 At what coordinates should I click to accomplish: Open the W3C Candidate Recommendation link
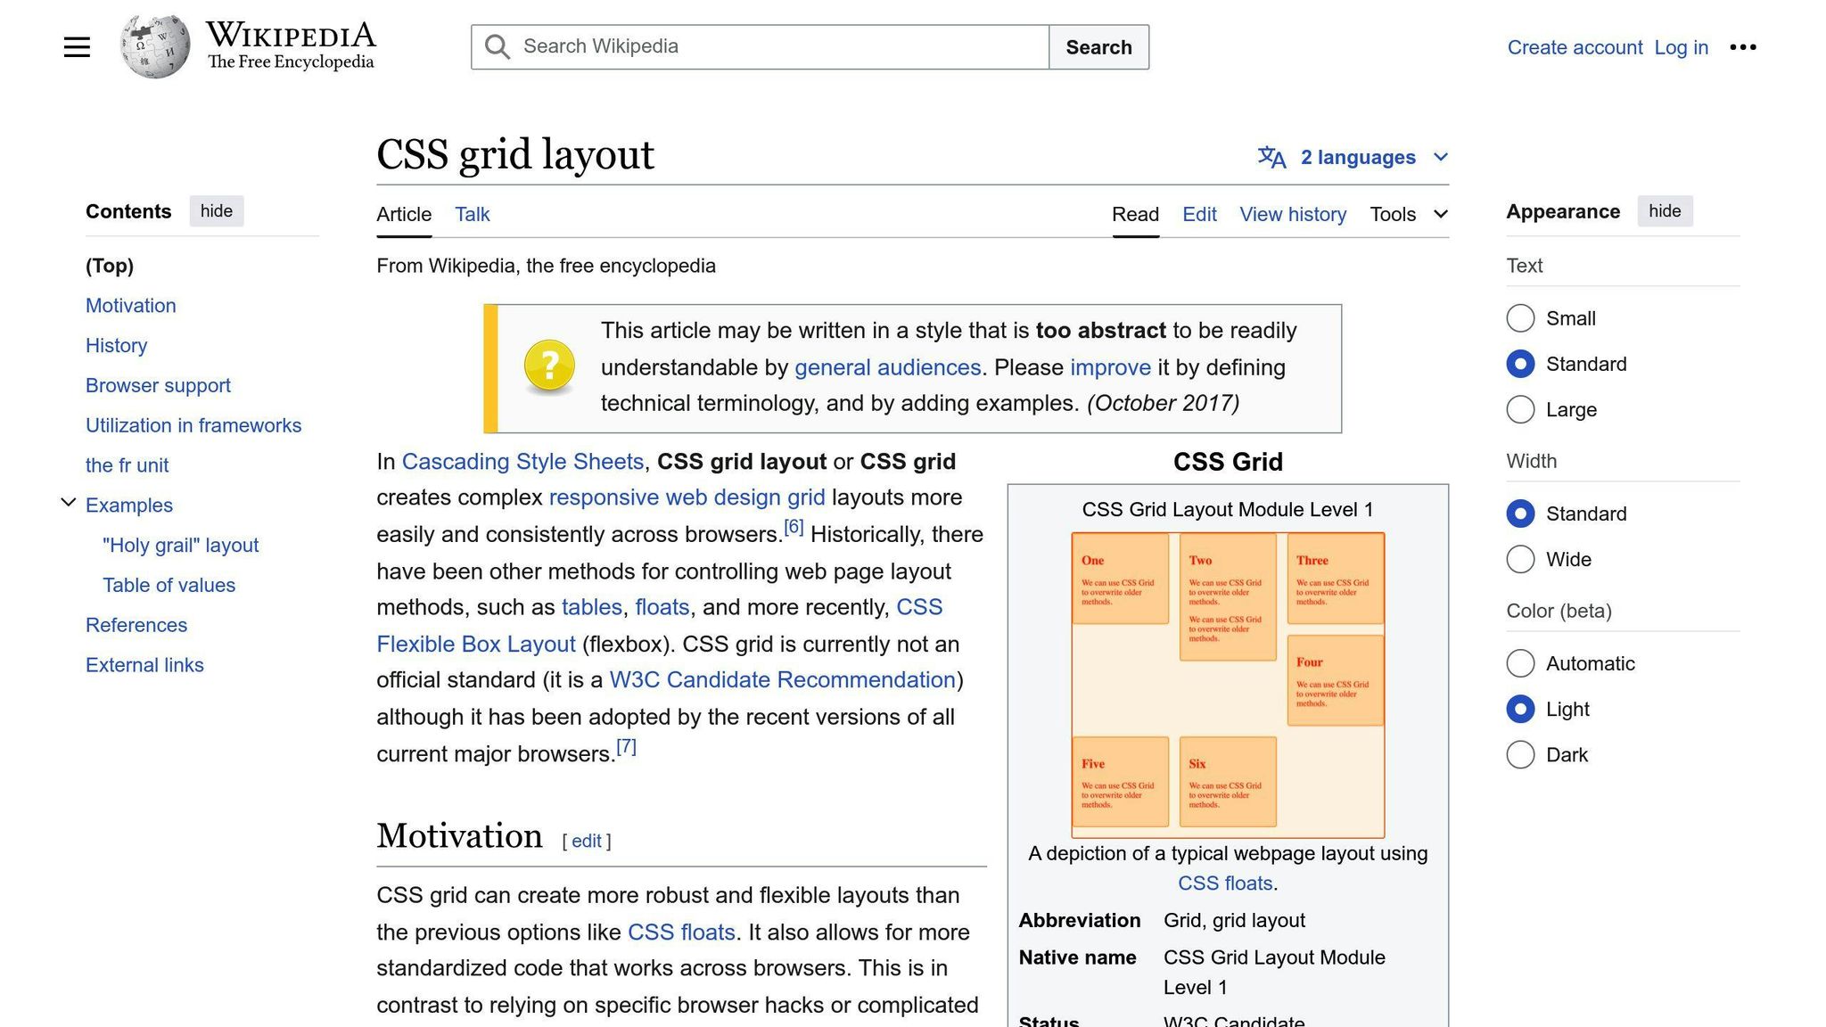(782, 680)
